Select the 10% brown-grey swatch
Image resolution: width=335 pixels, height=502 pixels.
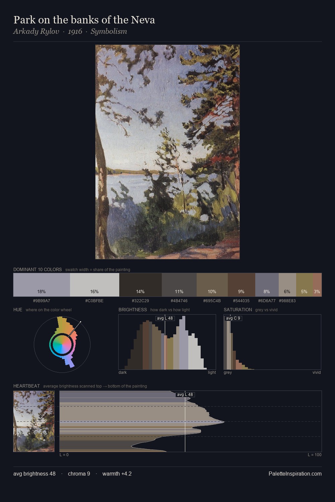coord(212,285)
